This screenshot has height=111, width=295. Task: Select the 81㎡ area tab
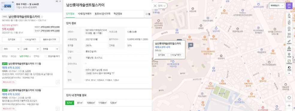coord(80,103)
